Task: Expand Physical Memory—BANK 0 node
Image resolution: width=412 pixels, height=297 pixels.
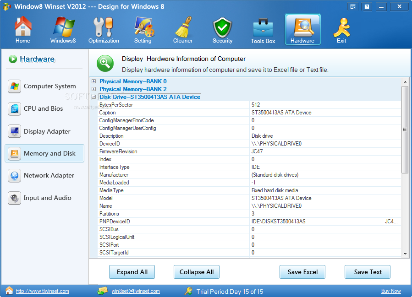Action: pyautogui.click(x=93, y=81)
